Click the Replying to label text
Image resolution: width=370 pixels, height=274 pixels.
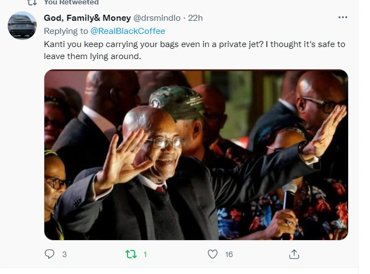[x=66, y=31]
